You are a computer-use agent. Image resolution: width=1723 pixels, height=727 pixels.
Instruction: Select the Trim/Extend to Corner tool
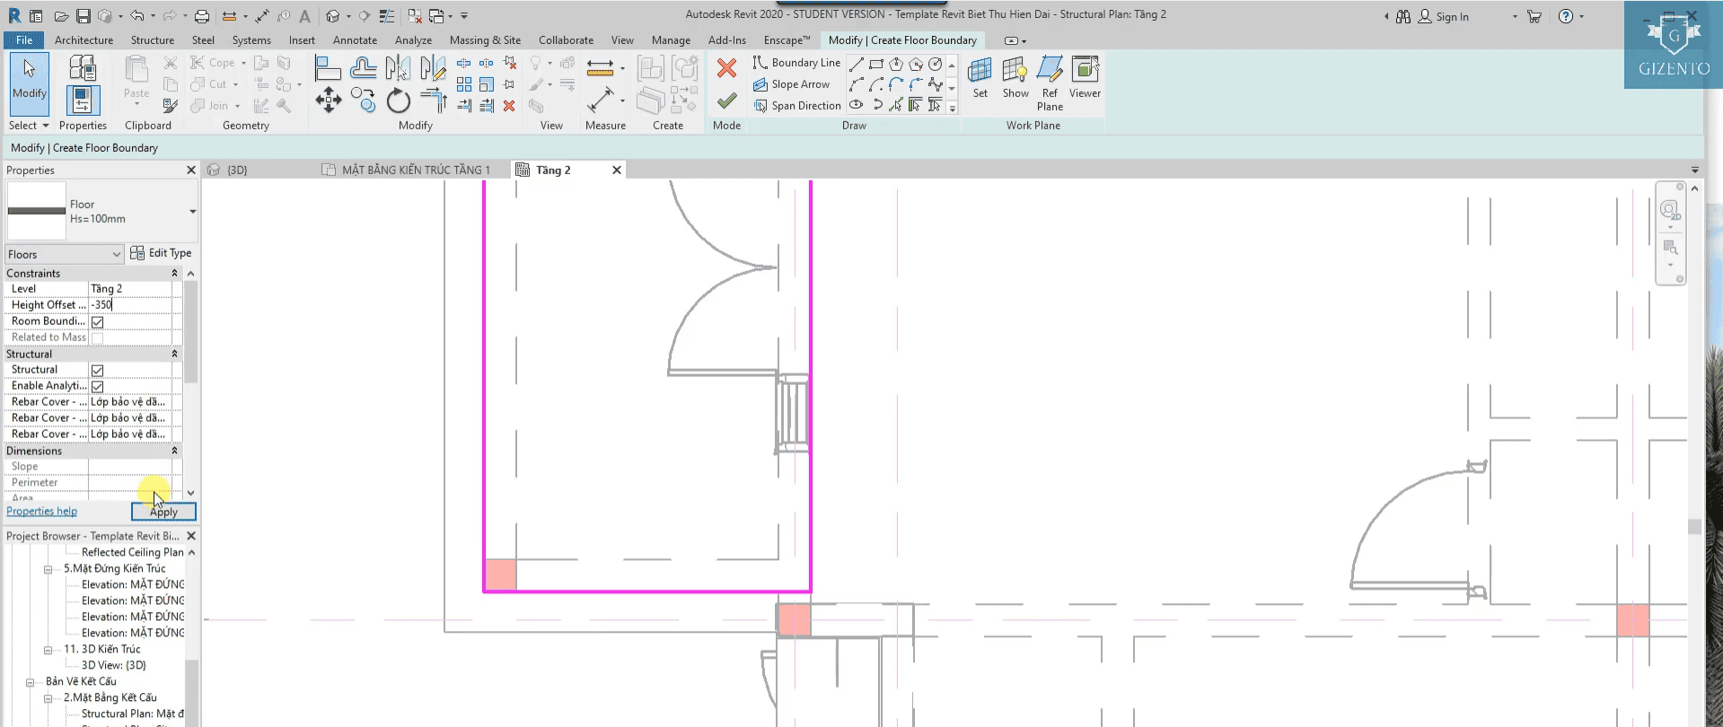pos(434,100)
